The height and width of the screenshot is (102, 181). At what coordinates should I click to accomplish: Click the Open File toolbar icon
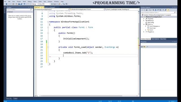point(17,4)
